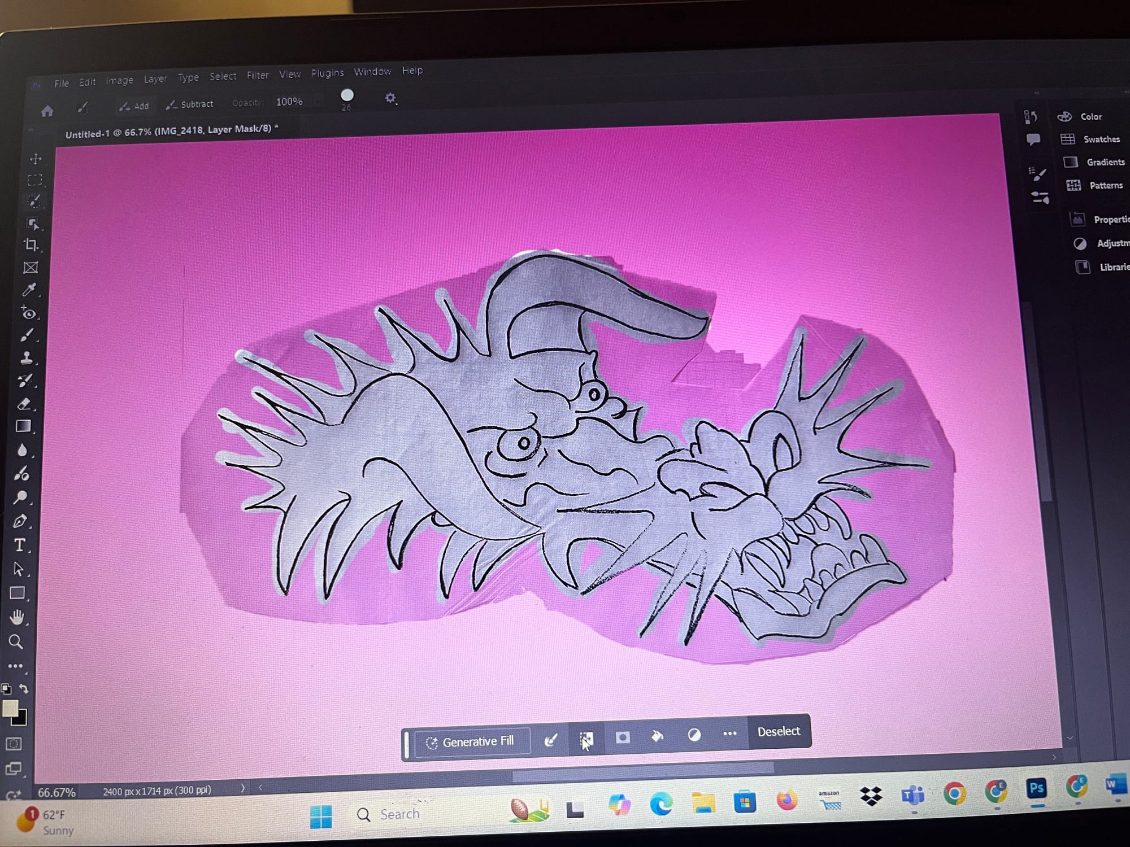Select the Eyedropper tool

pyautogui.click(x=29, y=290)
